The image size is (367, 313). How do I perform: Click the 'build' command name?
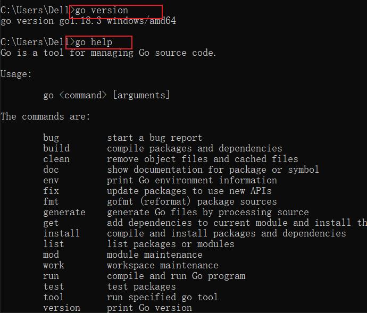click(56, 149)
